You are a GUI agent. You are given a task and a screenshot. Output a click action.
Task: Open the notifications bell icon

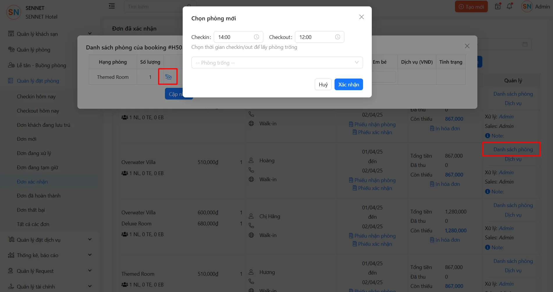pyautogui.click(x=509, y=6)
